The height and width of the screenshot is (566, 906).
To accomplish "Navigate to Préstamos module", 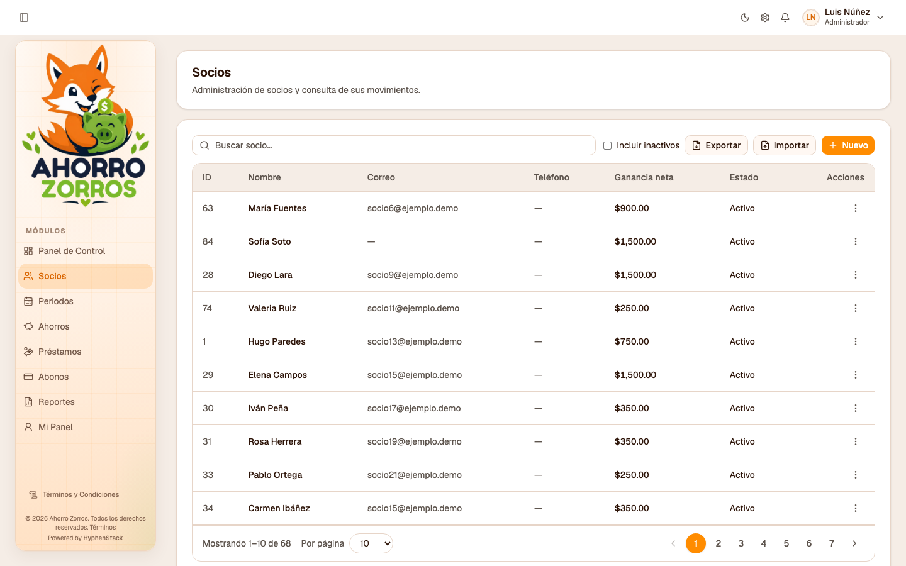I will coord(86,352).
